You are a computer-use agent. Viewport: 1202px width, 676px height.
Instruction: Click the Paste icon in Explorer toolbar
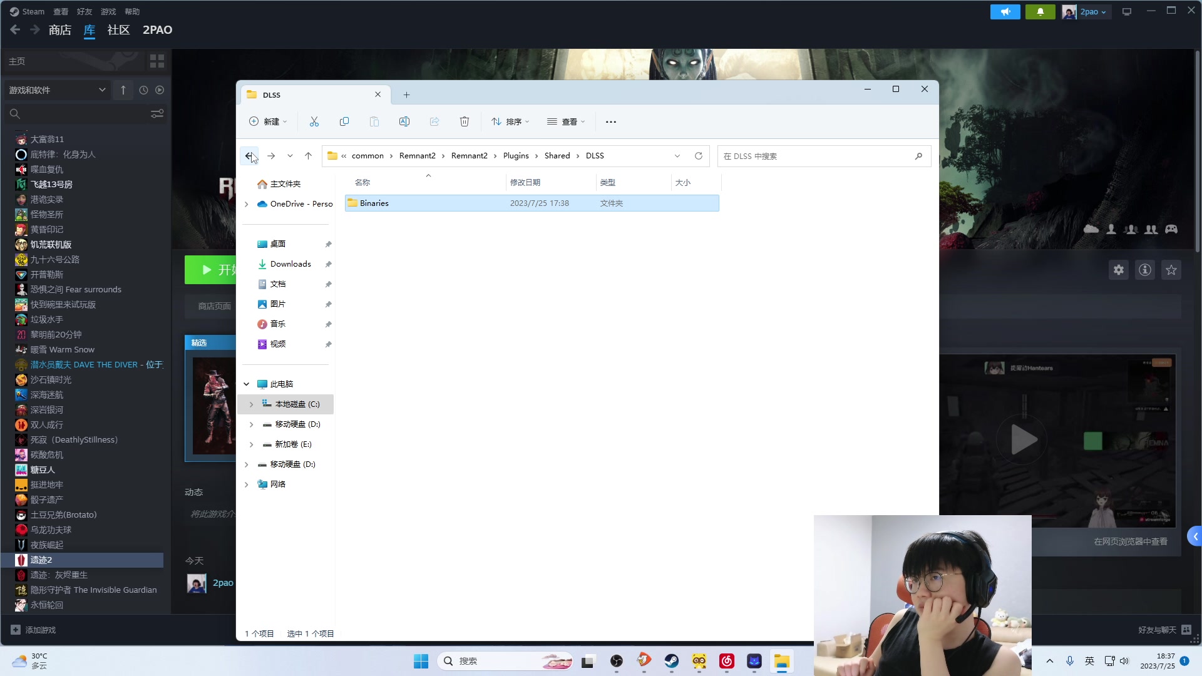374,121
